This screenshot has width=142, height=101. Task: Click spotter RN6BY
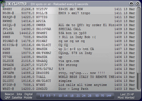click(x=7, y=9)
